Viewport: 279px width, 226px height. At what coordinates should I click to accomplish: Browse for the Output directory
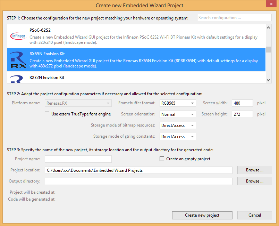(254, 181)
